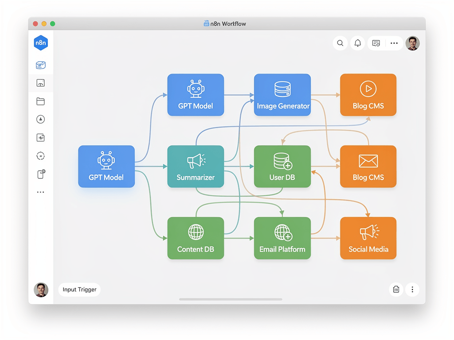Select the GPT Model trigger node
Screen dimensions: 454x340
[x=106, y=166]
